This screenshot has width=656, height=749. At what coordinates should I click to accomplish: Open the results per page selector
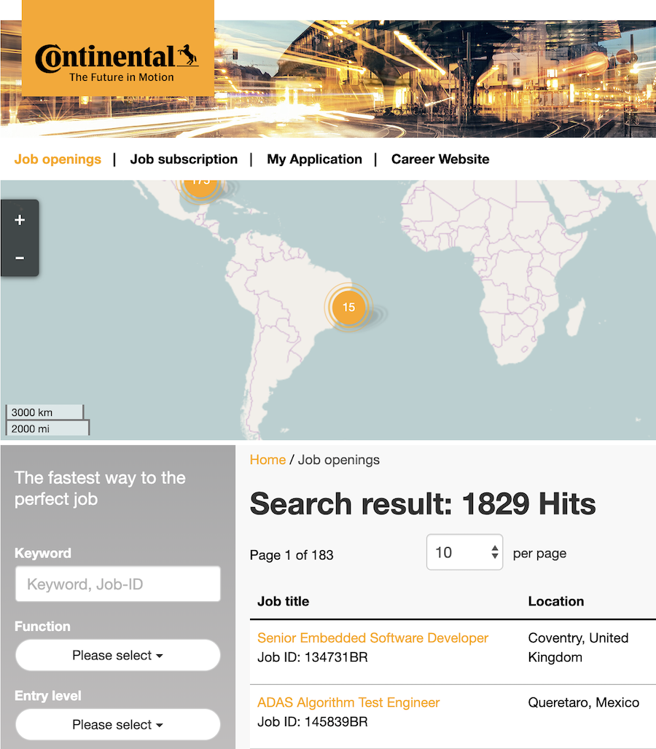point(464,552)
